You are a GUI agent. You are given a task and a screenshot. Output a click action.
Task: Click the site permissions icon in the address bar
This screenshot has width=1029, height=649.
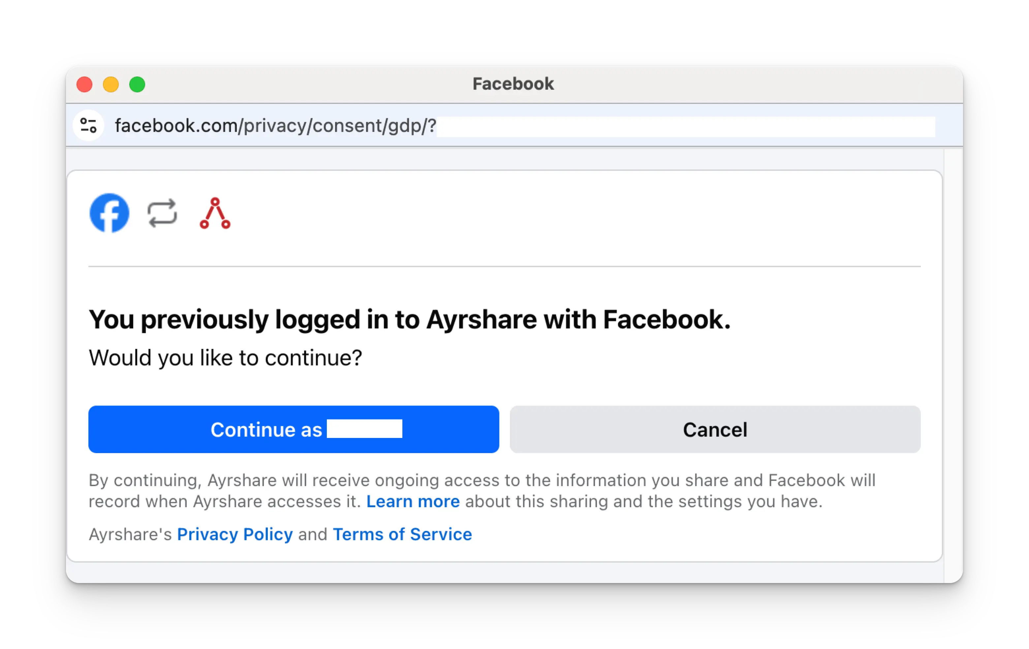point(88,125)
